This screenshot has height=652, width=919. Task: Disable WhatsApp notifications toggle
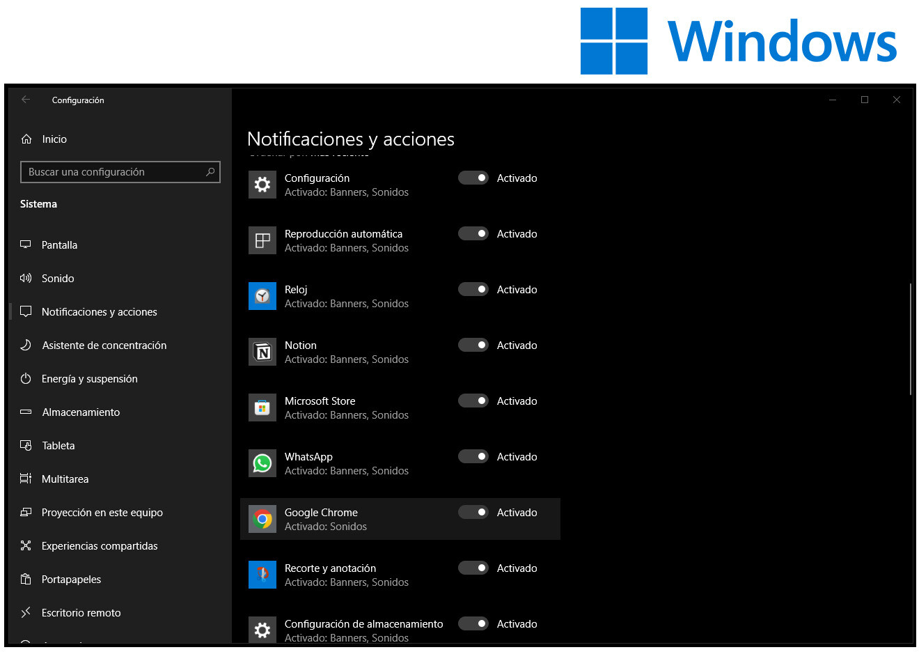click(x=473, y=456)
